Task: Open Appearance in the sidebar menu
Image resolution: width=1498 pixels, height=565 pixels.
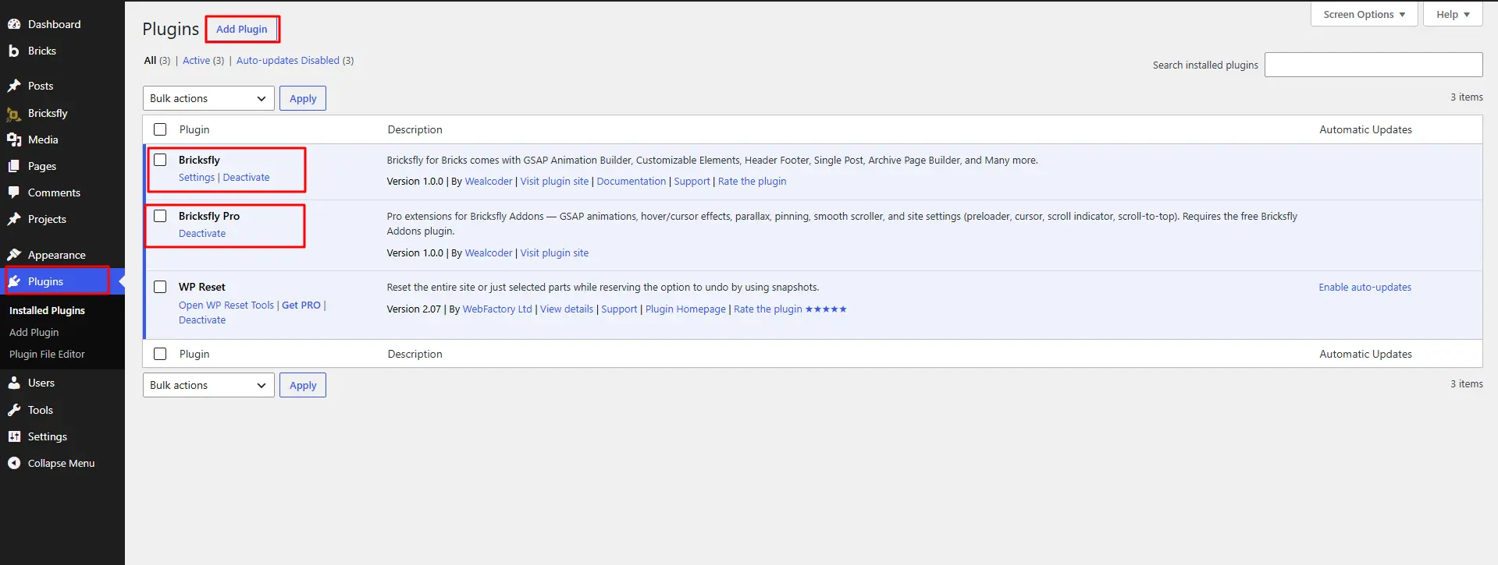Action: tap(57, 255)
